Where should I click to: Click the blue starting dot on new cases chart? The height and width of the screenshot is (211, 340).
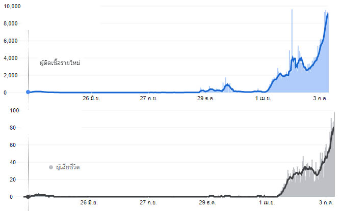pyautogui.click(x=28, y=92)
